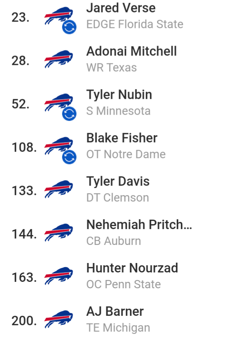
Task: Open Adonai Mitchell player name
Action: pyautogui.click(x=131, y=51)
